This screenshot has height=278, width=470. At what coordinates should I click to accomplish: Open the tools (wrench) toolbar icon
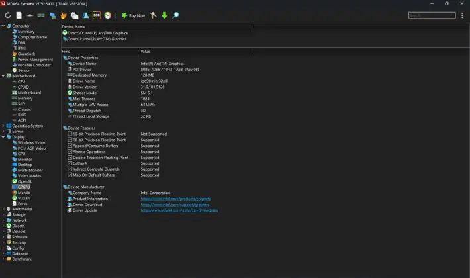click(154, 15)
